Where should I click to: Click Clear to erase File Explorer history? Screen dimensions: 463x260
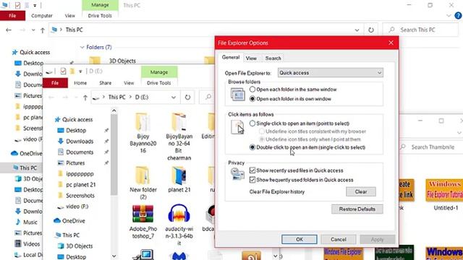(x=361, y=191)
